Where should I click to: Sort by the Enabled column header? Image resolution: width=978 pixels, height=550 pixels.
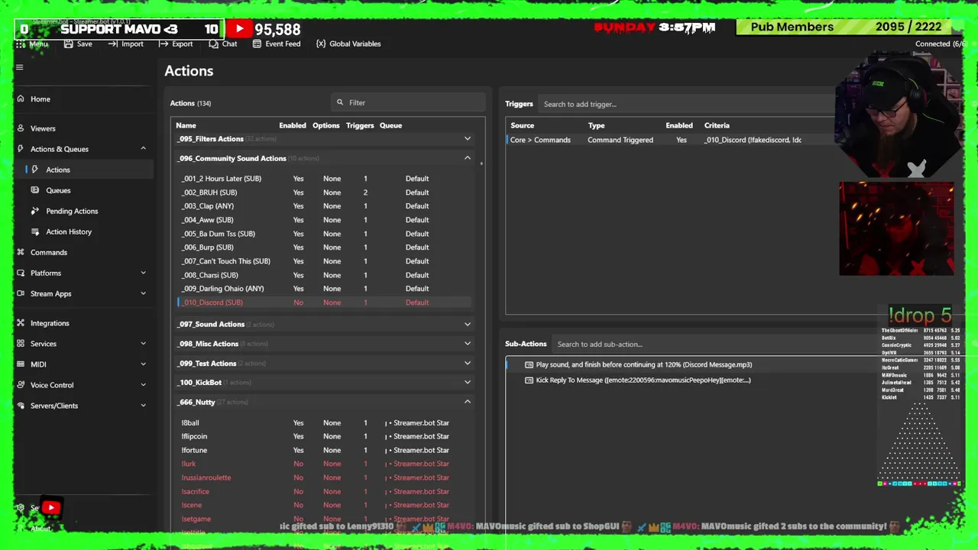click(293, 125)
